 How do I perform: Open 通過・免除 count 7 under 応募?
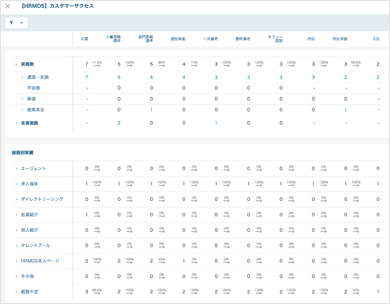(x=87, y=77)
